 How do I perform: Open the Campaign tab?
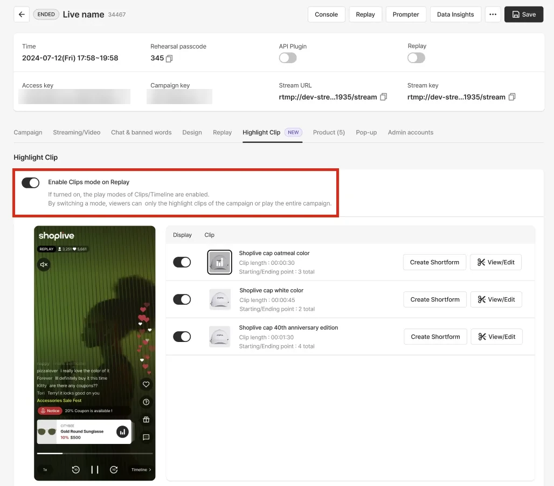28,132
